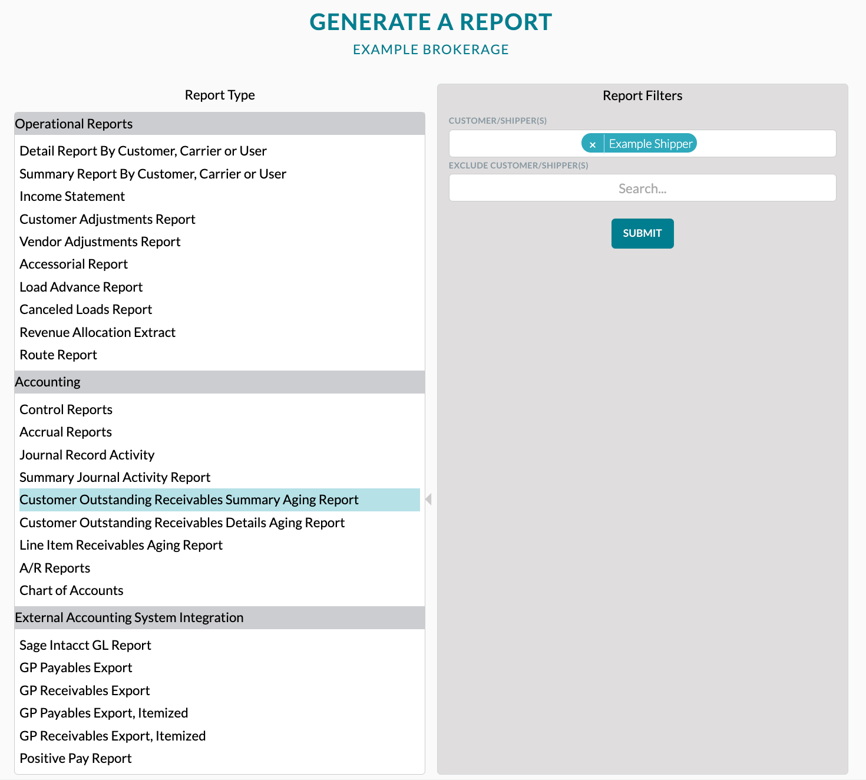Choose the Route Report
Viewport: 866px width, 780px height.
(x=58, y=355)
